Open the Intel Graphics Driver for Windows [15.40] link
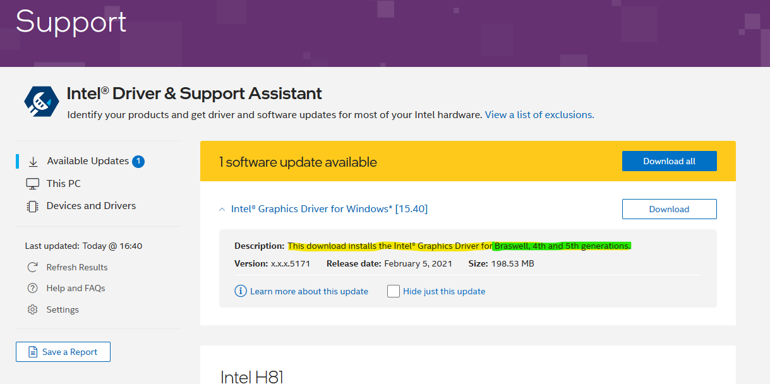This screenshot has width=770, height=384. 329,208
